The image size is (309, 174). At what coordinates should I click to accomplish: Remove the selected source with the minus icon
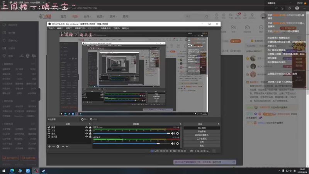(x=53, y=147)
